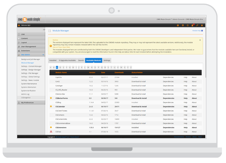This screenshot has height=163, width=226.
Task: Open the module Settings tab
Action: [x=107, y=60]
